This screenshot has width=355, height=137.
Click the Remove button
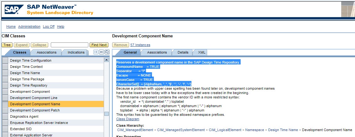point(120,45)
